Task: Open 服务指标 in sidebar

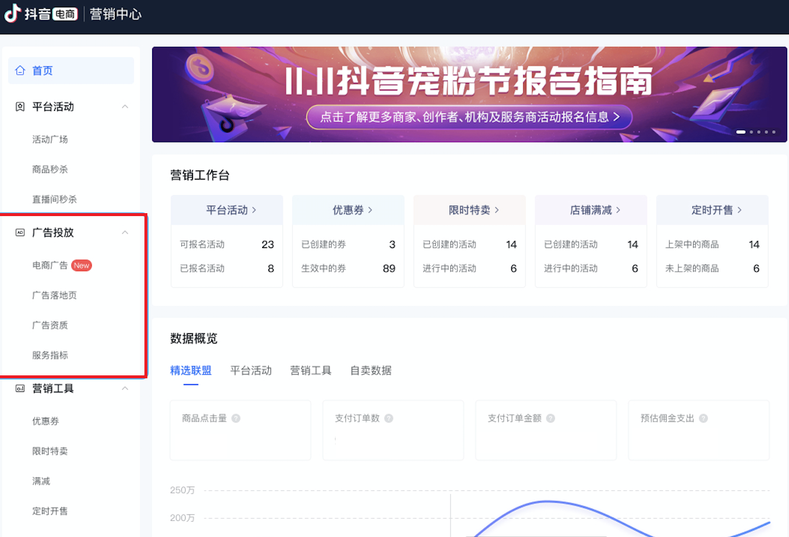Action: pyautogui.click(x=50, y=355)
